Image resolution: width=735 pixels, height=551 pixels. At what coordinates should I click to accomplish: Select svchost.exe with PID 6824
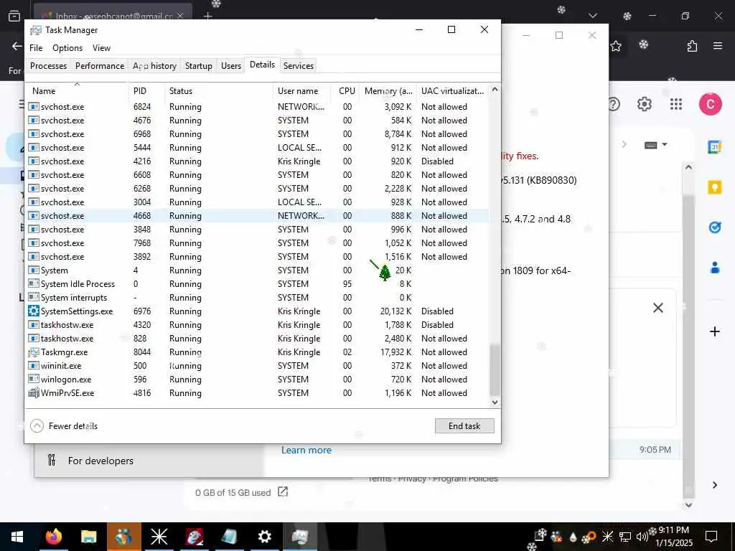257,107
